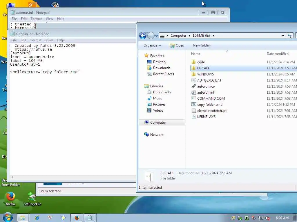Select the AUTOEXEC.BAT file icon
This screenshot has height=222, width=297.
[x=193, y=80]
